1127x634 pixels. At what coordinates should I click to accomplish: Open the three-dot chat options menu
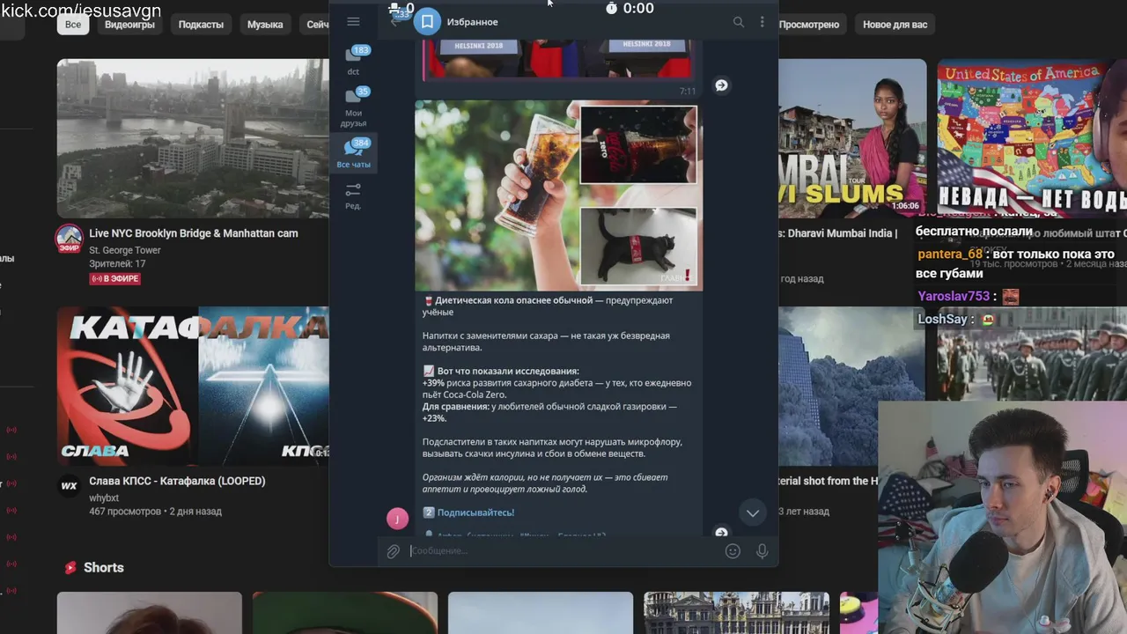[x=762, y=22]
